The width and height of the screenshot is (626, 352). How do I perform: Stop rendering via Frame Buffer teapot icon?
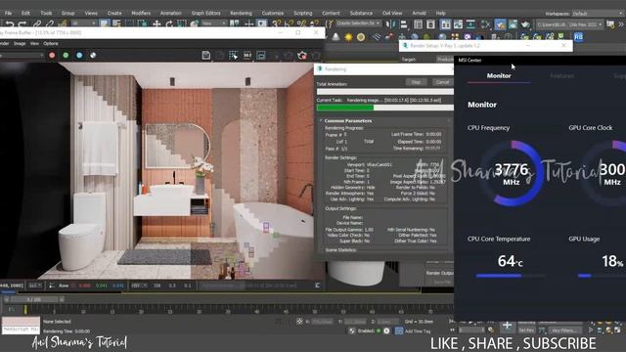point(302,55)
